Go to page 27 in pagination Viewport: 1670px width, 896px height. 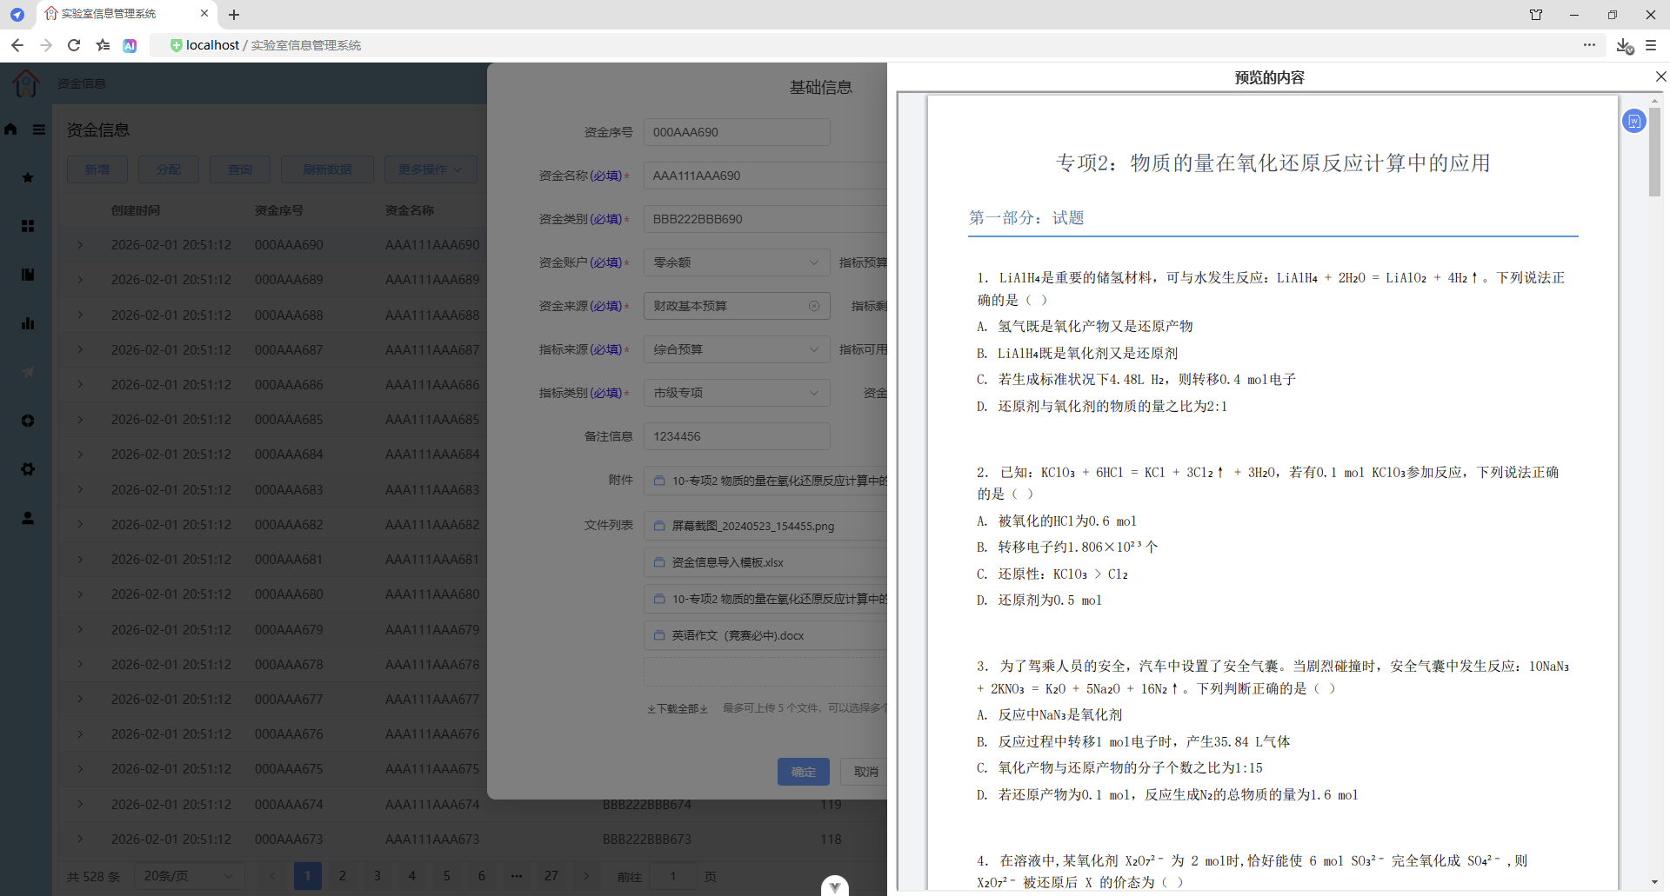click(x=551, y=876)
